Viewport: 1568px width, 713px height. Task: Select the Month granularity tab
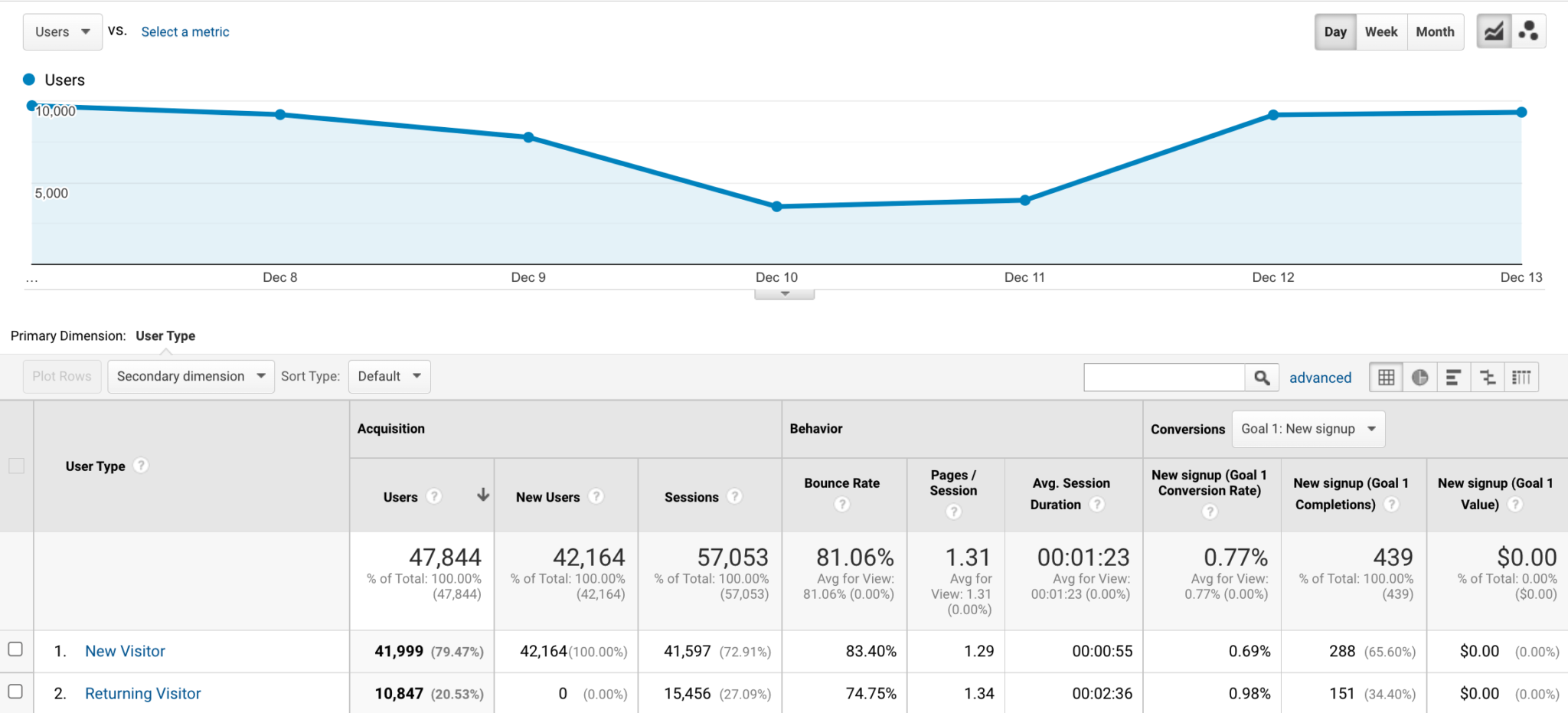click(1436, 31)
